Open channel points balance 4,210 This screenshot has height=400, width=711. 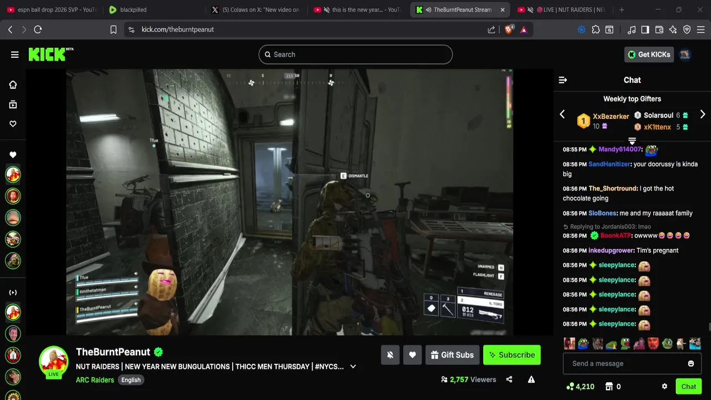tap(580, 387)
